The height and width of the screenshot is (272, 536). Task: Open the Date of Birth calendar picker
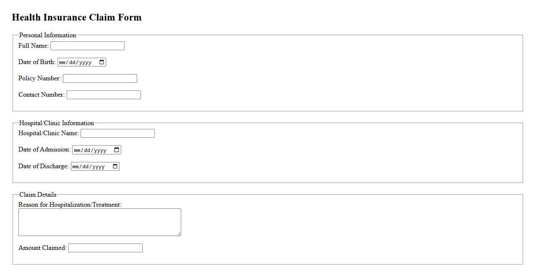(101, 62)
